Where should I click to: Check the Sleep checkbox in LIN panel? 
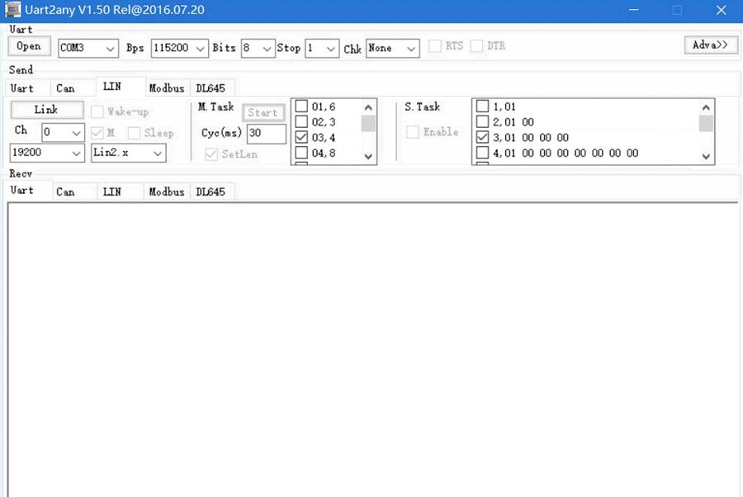click(135, 132)
